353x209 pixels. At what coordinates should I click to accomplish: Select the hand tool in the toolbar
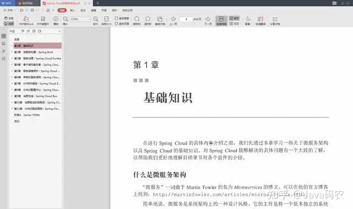pyautogui.click(x=9, y=18)
